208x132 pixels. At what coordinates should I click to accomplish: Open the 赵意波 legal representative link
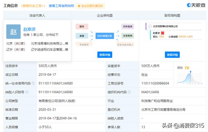tap(29, 29)
